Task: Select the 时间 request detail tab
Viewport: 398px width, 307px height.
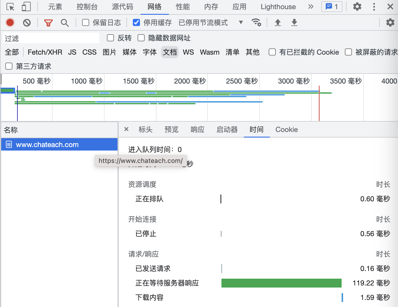Action: click(257, 130)
